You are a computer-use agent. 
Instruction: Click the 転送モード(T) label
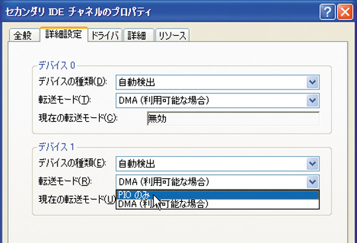click(x=65, y=100)
